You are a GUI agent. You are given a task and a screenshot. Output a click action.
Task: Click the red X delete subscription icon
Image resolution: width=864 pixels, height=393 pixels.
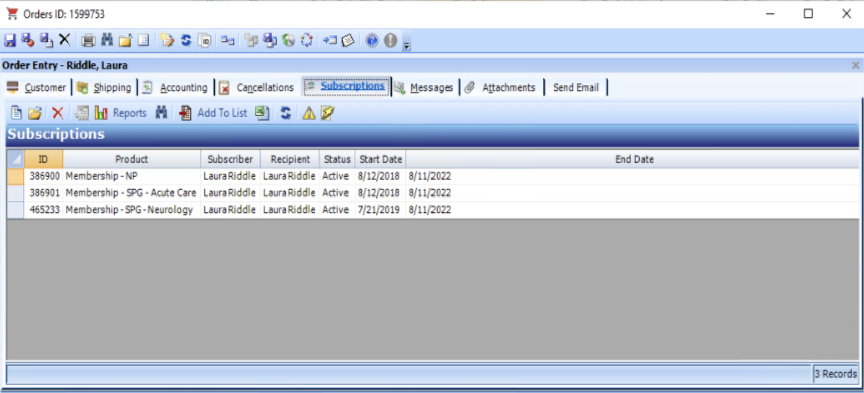click(x=58, y=113)
